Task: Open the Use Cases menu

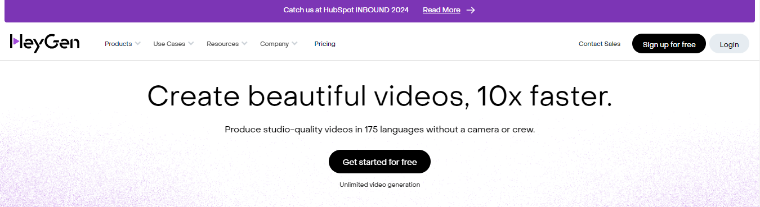Action: [x=169, y=44]
